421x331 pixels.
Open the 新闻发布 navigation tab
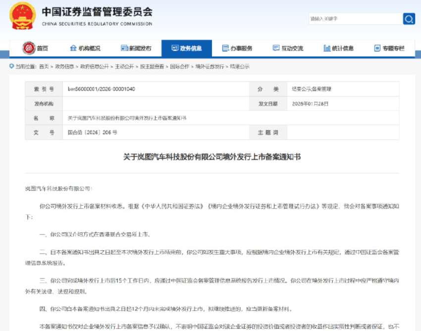pos(136,49)
